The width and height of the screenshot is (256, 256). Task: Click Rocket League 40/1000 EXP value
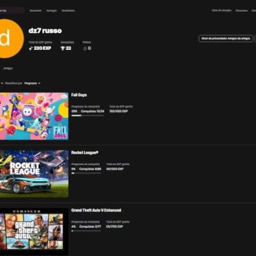[x=115, y=169]
